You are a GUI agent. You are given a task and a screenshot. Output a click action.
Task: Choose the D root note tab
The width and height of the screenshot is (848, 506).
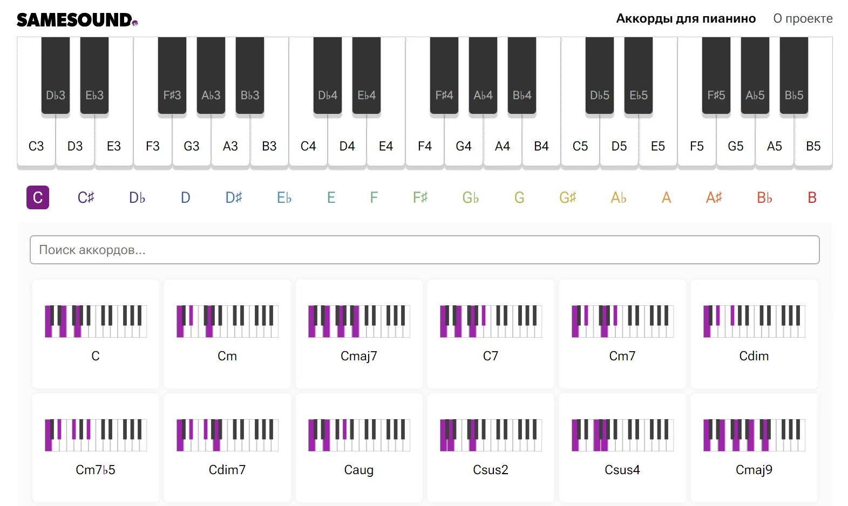coord(185,197)
